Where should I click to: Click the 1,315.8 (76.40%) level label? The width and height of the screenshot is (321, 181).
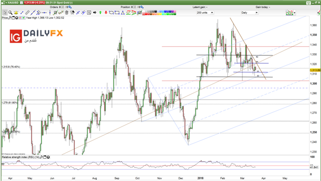click(x=11, y=67)
